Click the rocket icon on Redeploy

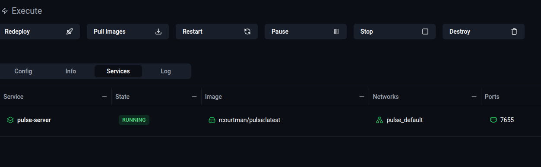pos(70,32)
